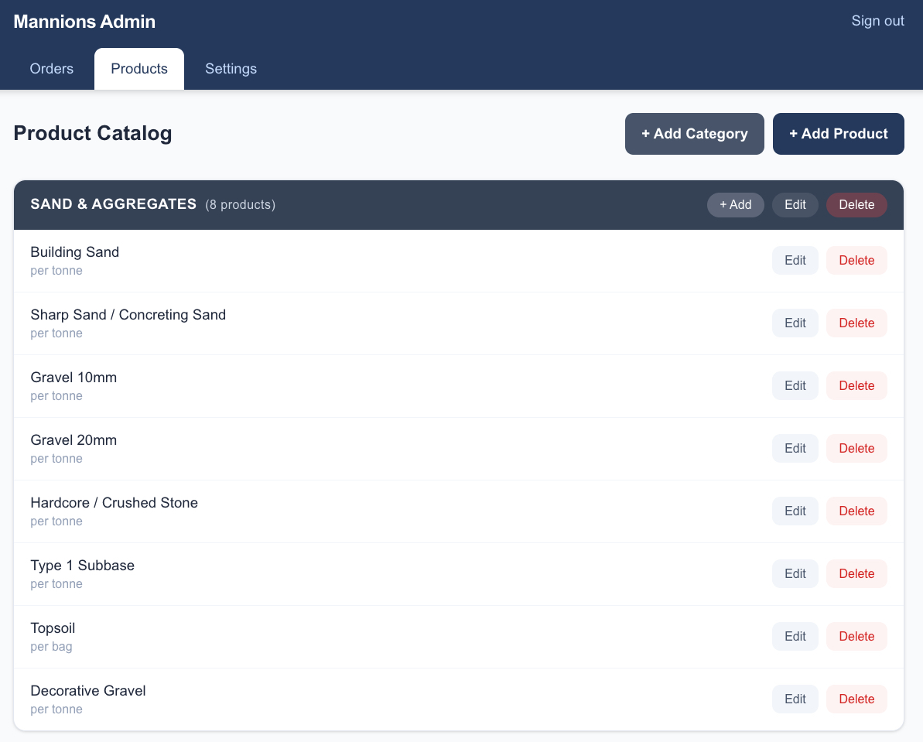Select the Products tab
Viewport: 923px width, 742px height.
(x=138, y=69)
